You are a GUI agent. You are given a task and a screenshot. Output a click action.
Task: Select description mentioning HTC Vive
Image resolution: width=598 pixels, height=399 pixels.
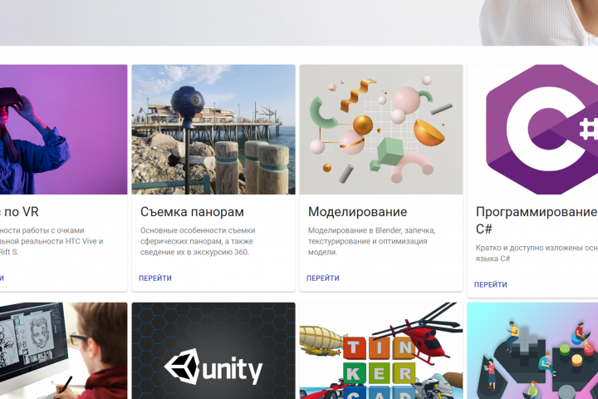(51, 241)
